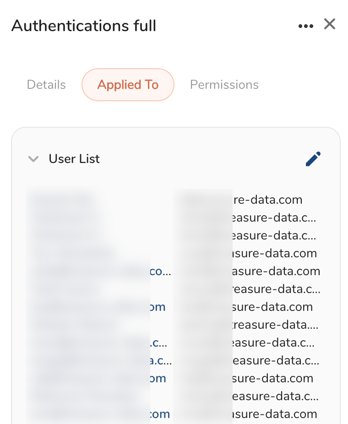Click the Authentications full panel title
Screen dimensions: 348x424
click(84, 26)
